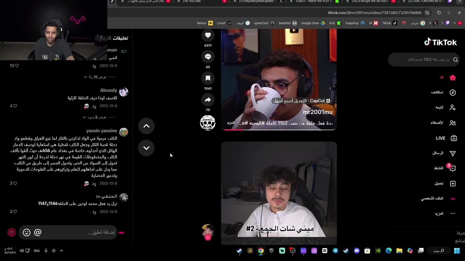Go to previous video with up chevron

coord(146,126)
